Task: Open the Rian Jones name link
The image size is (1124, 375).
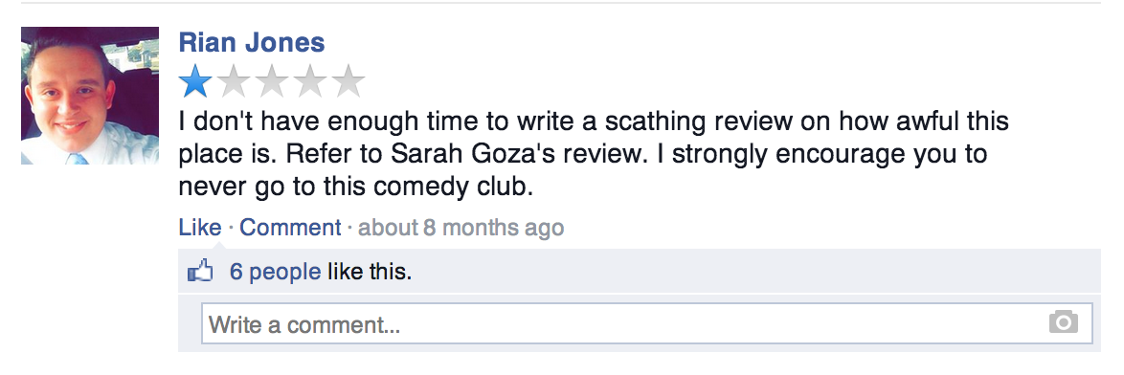Action: (x=252, y=42)
